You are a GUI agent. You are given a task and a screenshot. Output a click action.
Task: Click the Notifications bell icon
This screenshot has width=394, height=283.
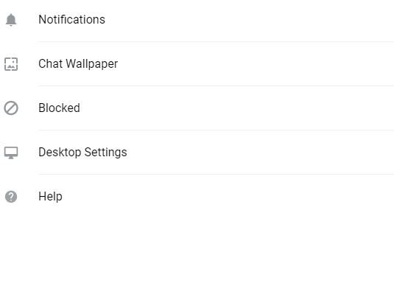point(11,20)
